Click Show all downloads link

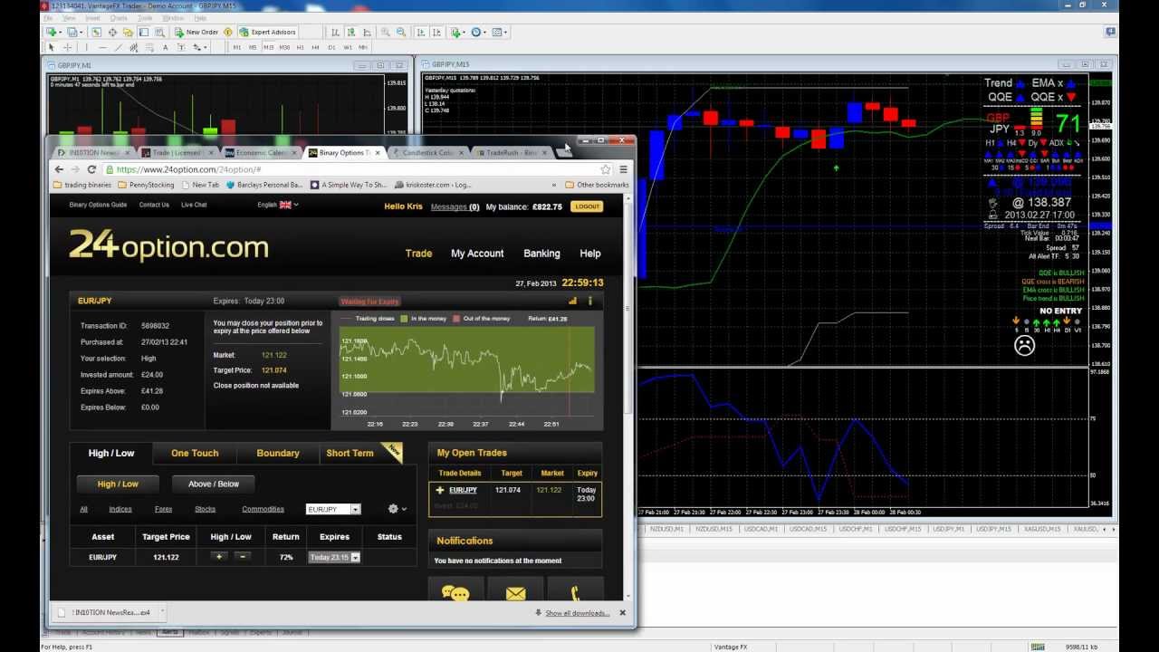[577, 613]
